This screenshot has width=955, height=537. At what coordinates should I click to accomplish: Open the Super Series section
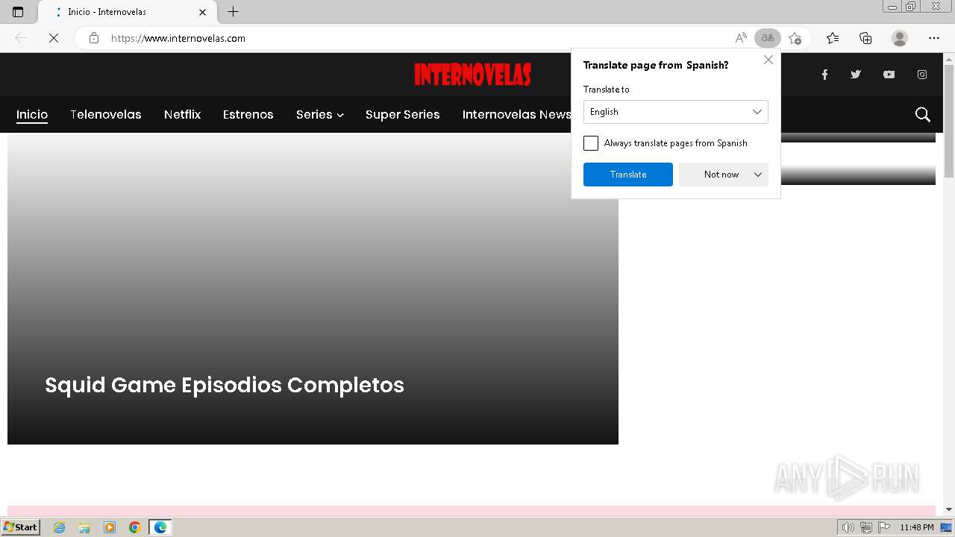[x=403, y=114]
